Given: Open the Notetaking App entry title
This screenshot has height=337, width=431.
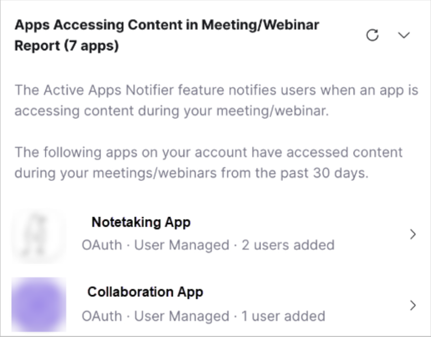Looking at the screenshot, I should click(x=141, y=223).
